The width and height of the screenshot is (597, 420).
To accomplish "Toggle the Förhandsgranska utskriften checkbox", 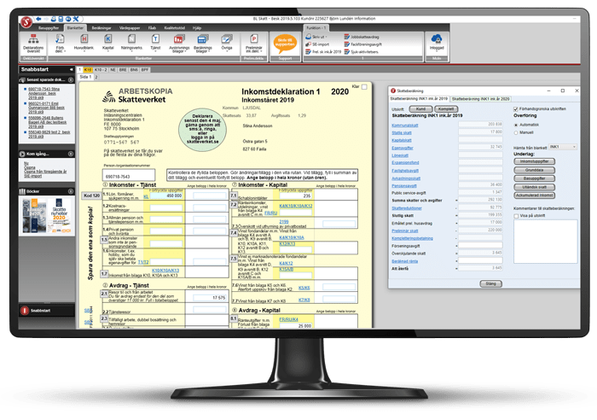I will (516, 109).
